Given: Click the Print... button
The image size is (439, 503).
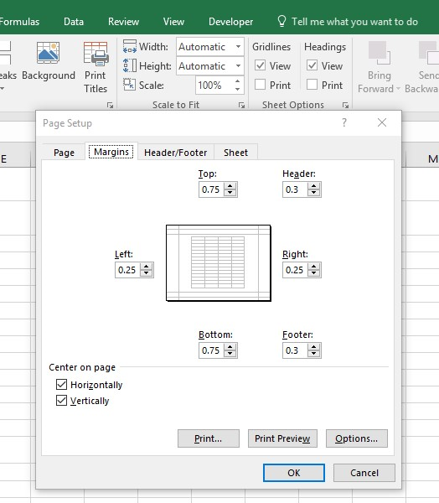Looking at the screenshot, I should 209,438.
